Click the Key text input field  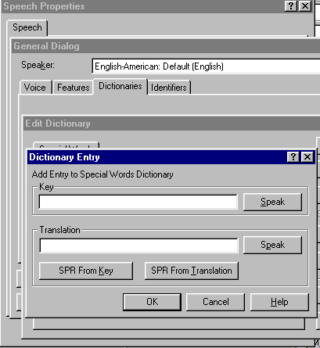pos(138,202)
